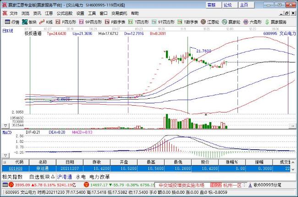This screenshot has width=298, height=197.
Task: Switch to the 水电 tab
Action: point(81,177)
